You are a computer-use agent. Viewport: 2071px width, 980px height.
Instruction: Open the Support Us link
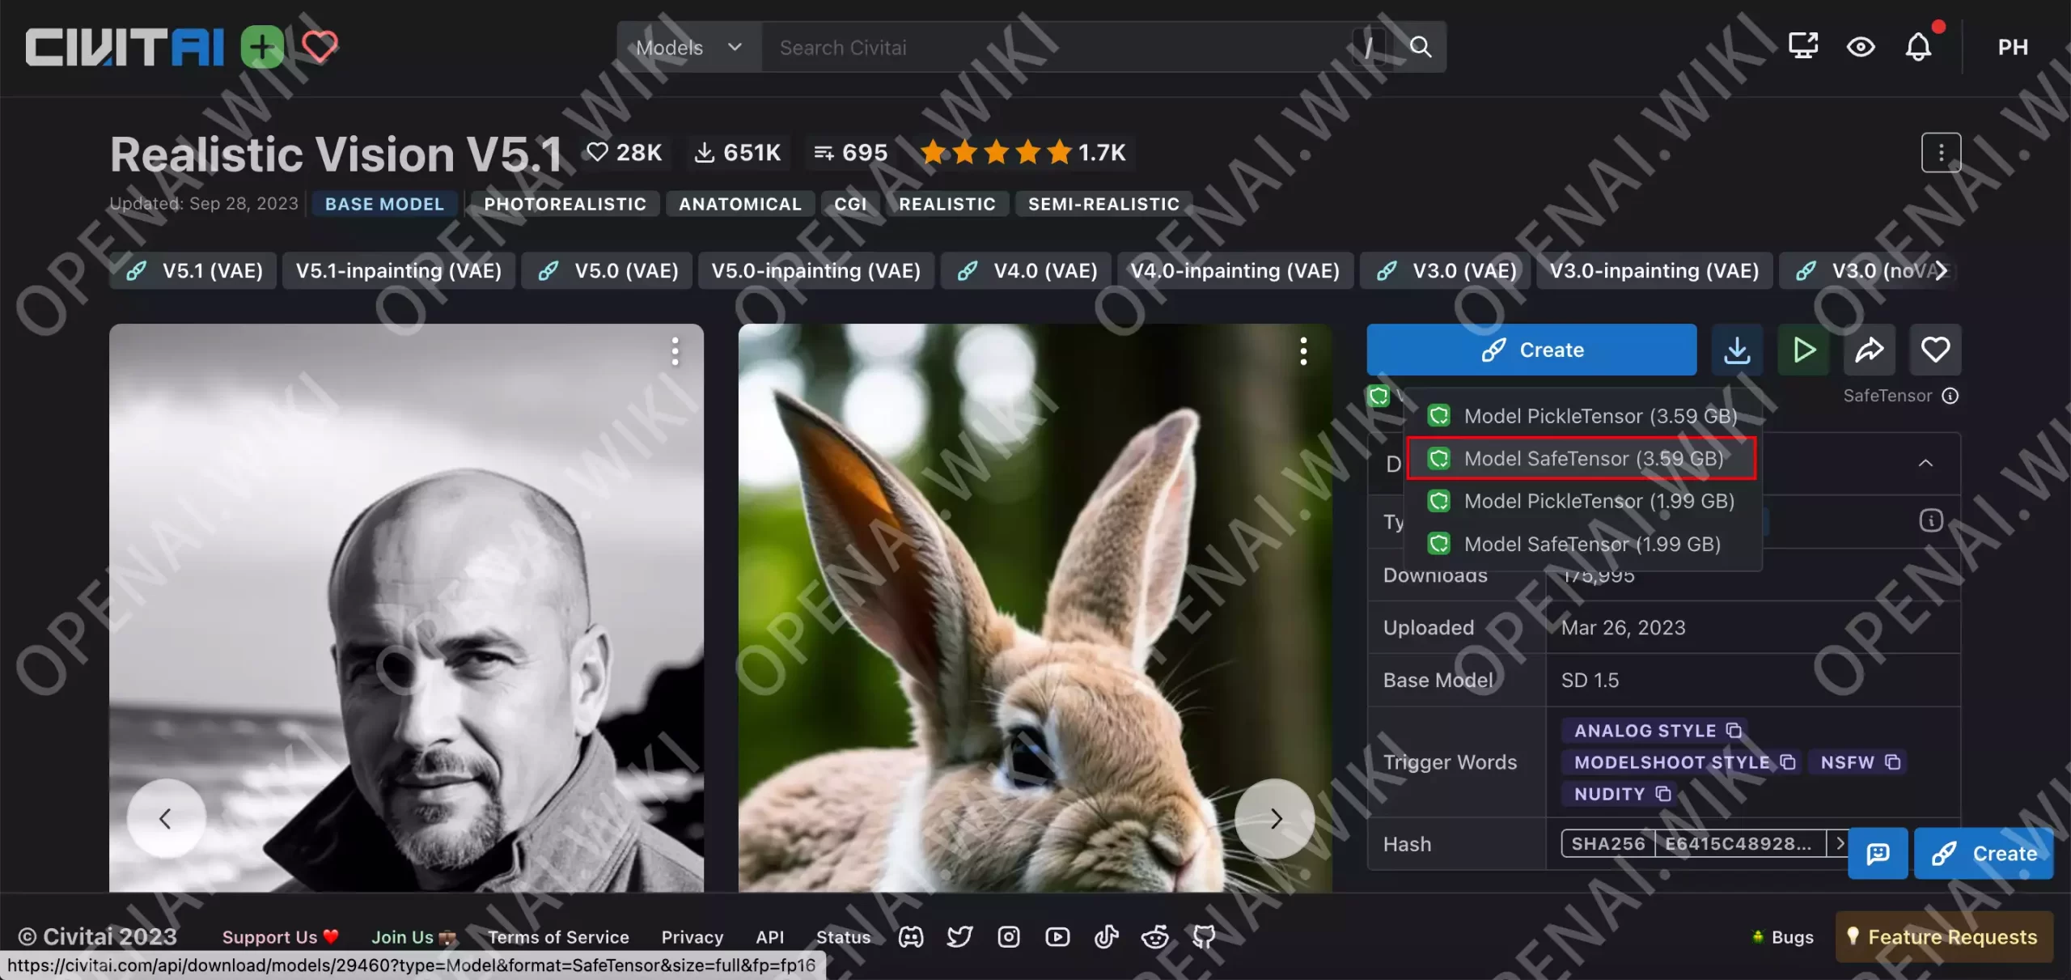[280, 936]
